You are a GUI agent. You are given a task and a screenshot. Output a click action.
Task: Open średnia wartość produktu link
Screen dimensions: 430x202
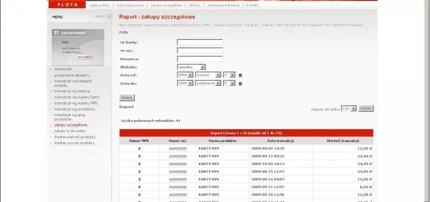coord(75,137)
